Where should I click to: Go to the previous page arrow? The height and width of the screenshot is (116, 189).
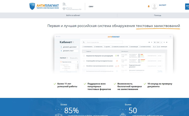pos(152,42)
